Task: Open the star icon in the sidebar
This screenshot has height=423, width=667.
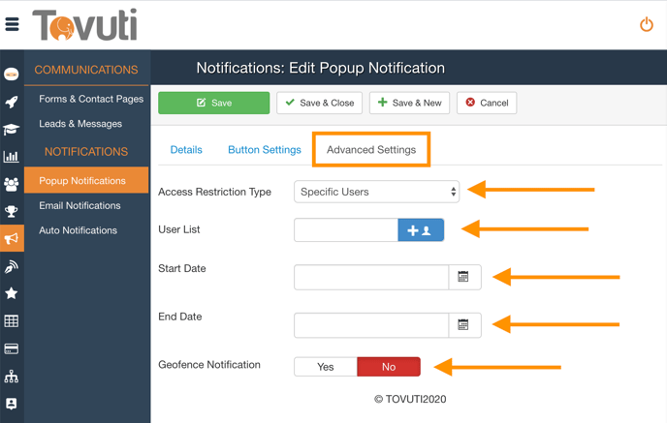Action: [12, 293]
